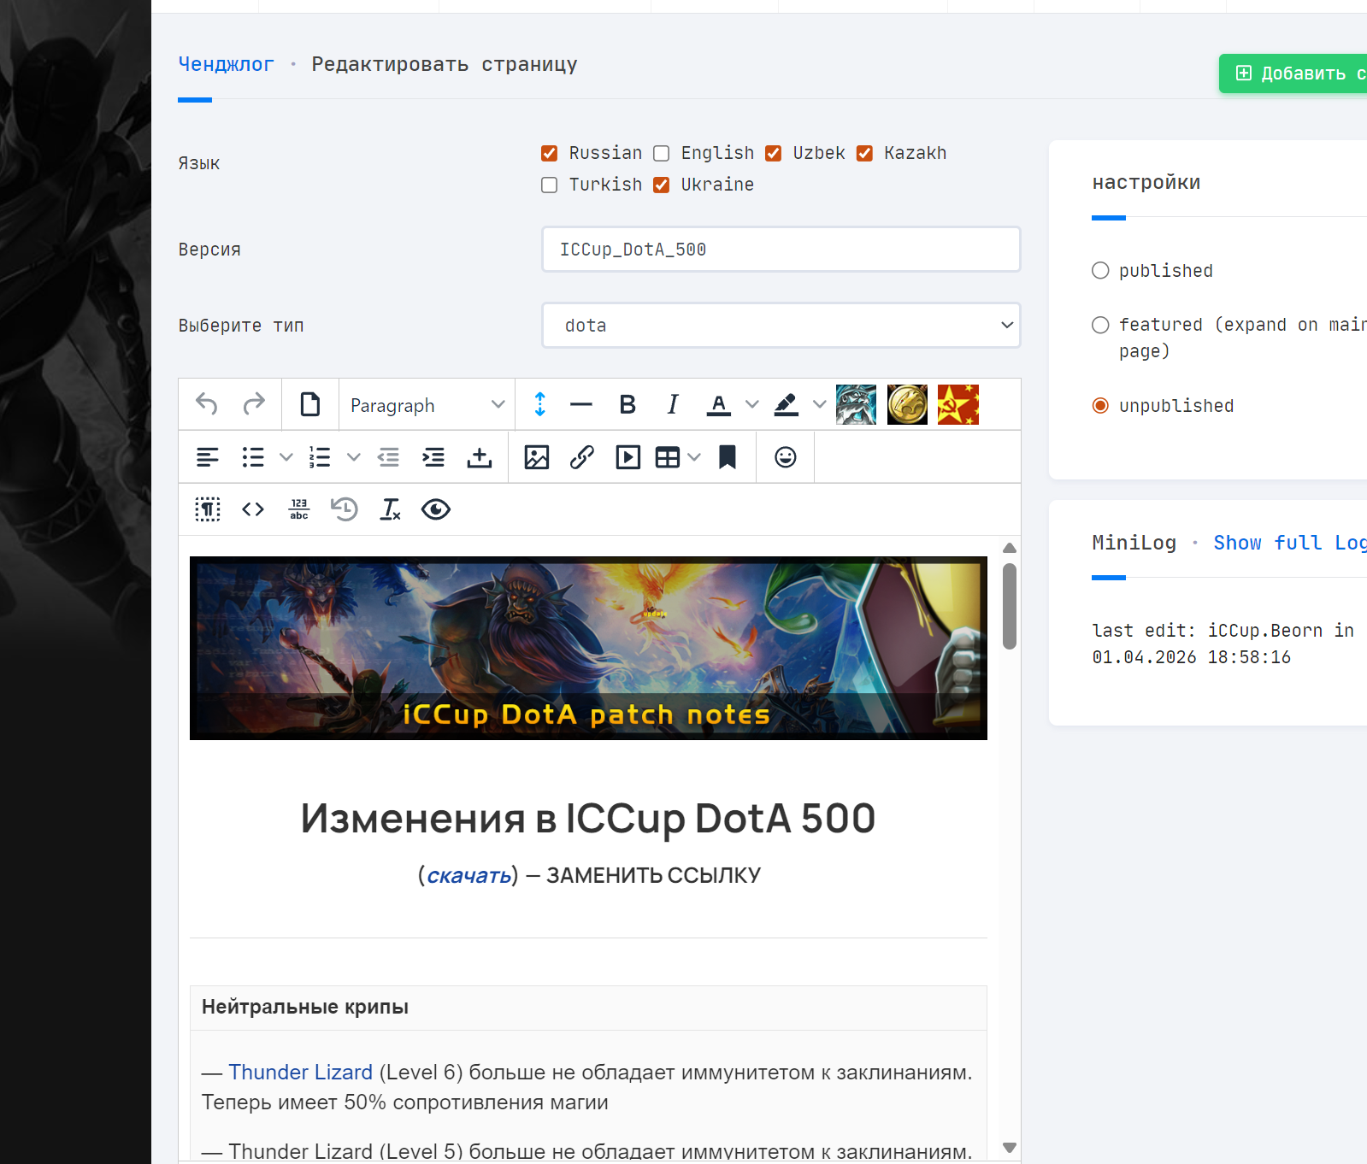Uncheck the Kazakh language checkbox
The height and width of the screenshot is (1164, 1367).
865,153
